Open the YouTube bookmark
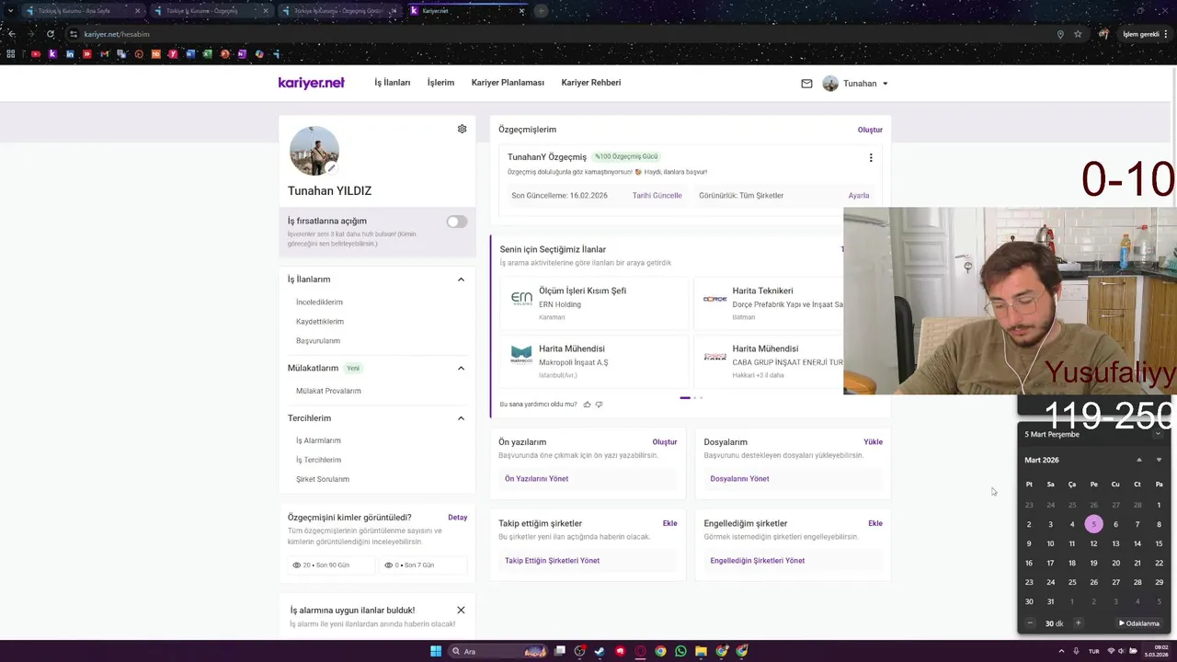The width and height of the screenshot is (1177, 662). tap(36, 54)
